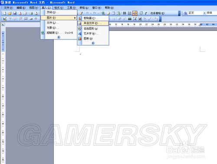Click the Insert Hyperlink globe toolbar icon

point(103,13)
